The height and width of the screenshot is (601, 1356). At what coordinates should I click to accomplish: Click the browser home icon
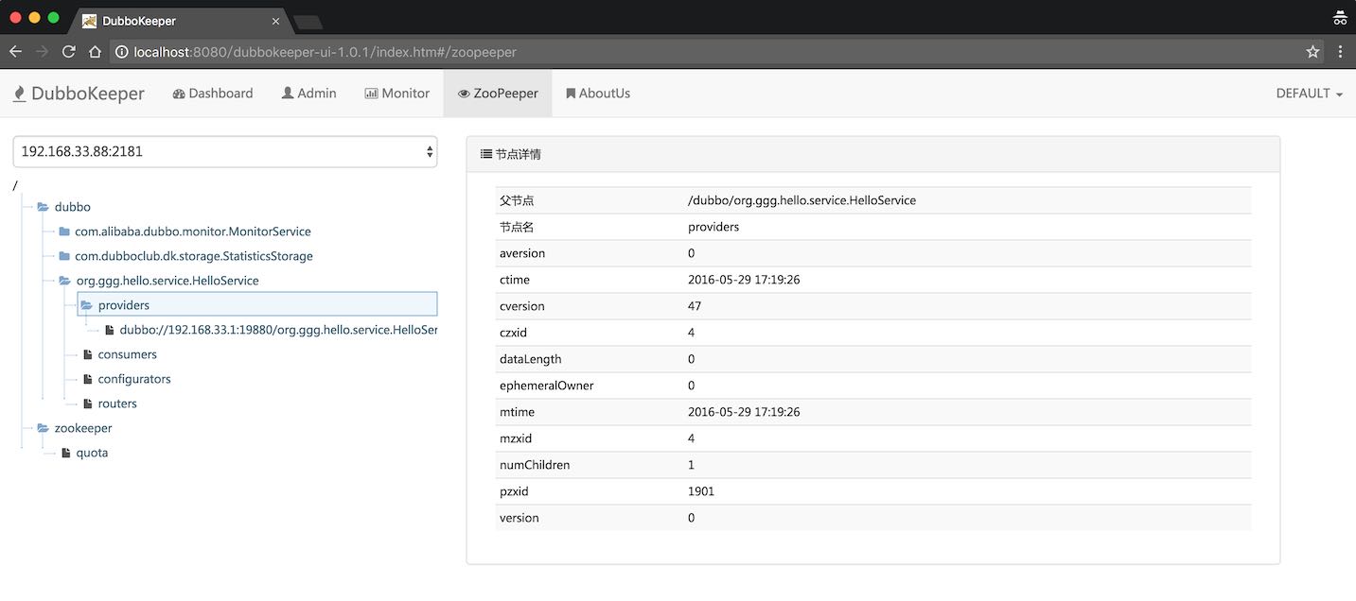pos(95,52)
